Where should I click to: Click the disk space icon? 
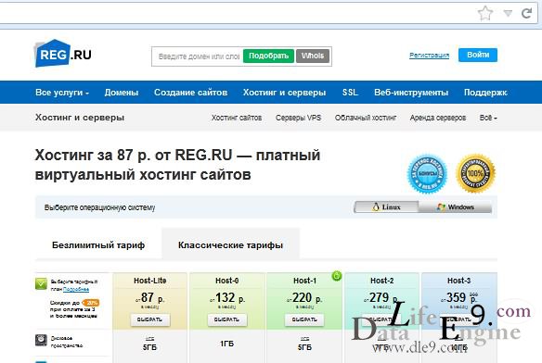(41, 340)
